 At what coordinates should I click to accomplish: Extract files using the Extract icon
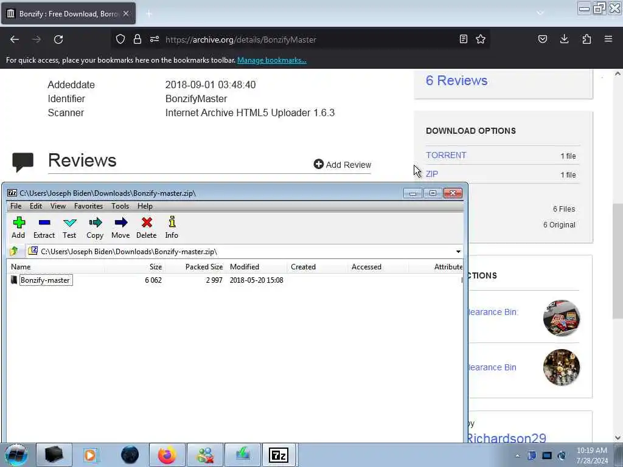click(x=44, y=227)
